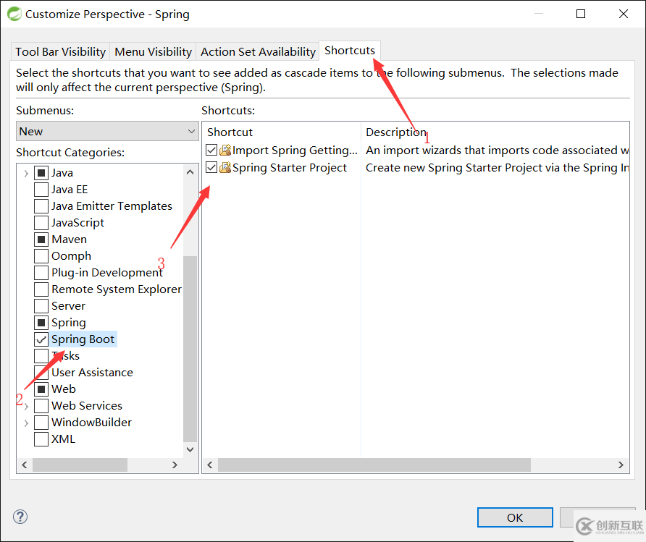The width and height of the screenshot is (646, 542).
Task: Select the Shortcuts tab
Action: click(350, 51)
